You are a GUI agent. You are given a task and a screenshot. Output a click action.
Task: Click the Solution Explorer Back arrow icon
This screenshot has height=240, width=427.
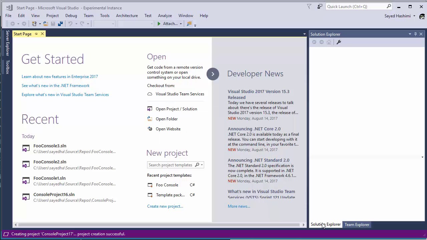pos(314,42)
